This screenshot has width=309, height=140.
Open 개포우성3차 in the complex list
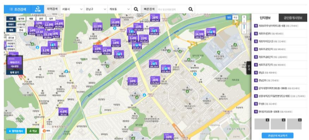tap(279, 34)
